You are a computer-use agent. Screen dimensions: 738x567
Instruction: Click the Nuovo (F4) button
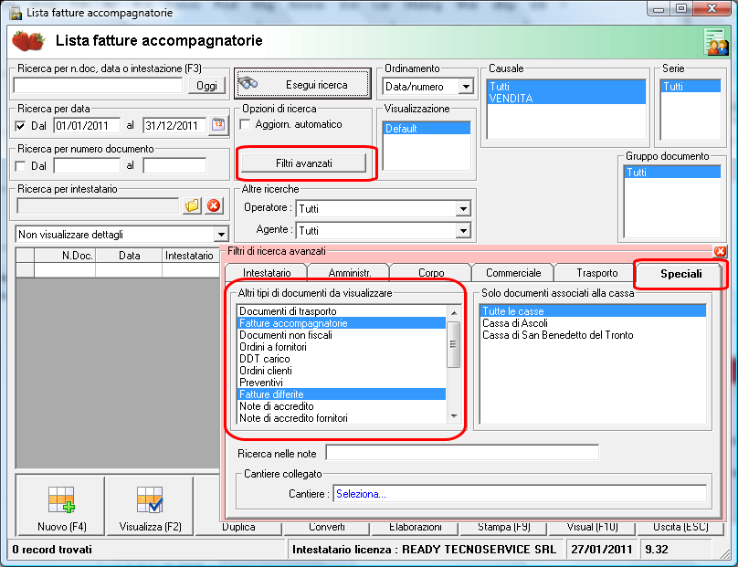pos(62,507)
